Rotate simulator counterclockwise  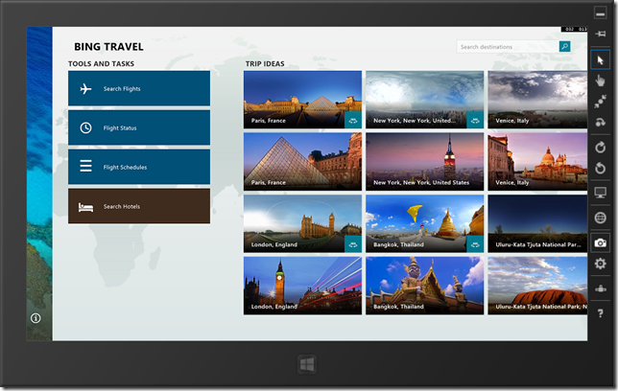pos(600,168)
